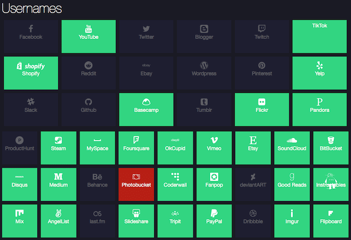Open the Reddit tile
Image resolution: width=351 pixels, height=240 pixels.
[x=89, y=73]
